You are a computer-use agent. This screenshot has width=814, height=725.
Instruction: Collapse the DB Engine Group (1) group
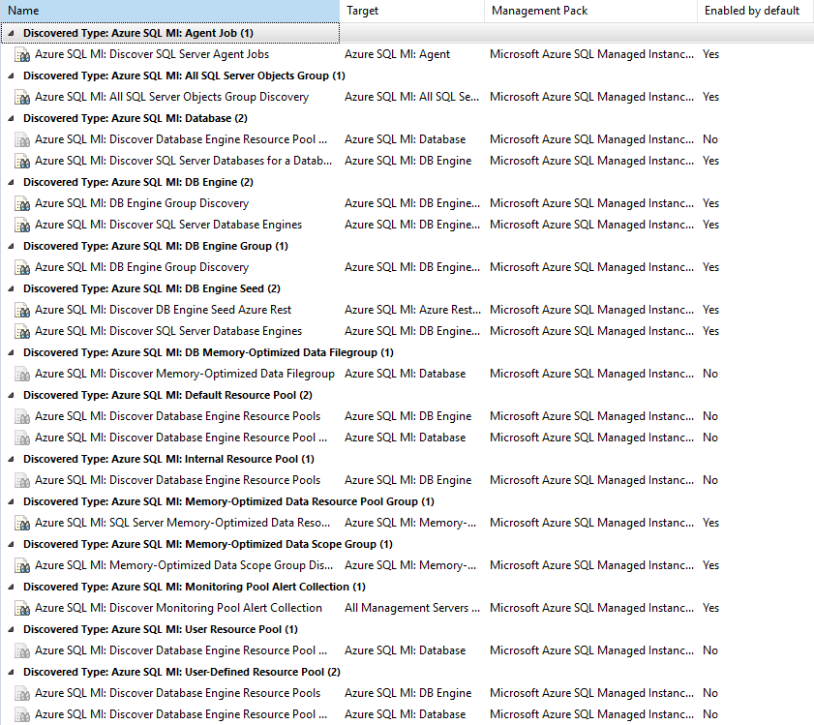click(x=11, y=246)
